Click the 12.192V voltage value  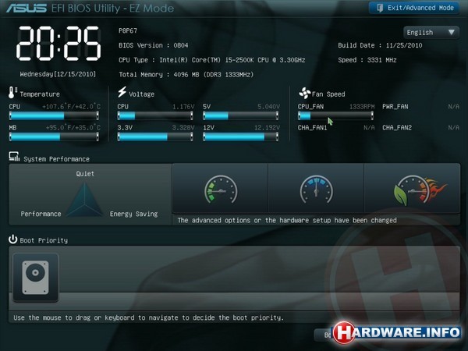click(267, 128)
